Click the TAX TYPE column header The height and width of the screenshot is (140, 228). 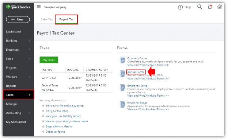tap(47, 70)
